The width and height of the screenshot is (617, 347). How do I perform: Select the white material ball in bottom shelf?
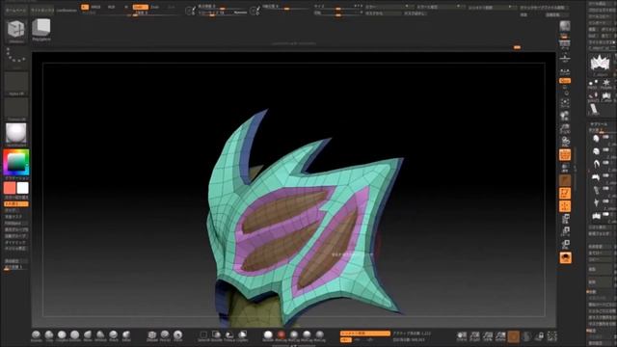[x=268, y=334]
